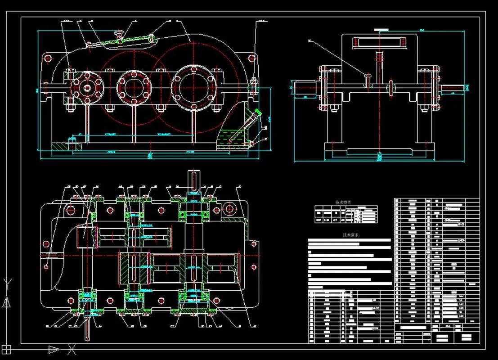The height and width of the screenshot is (360, 498).
Task: Click the UCS Y-axis arrowhead
Action: tap(6, 301)
